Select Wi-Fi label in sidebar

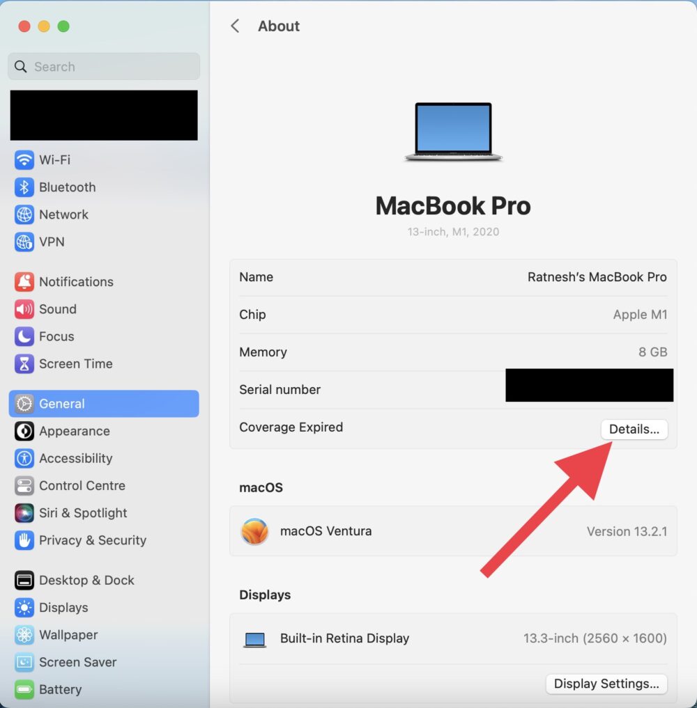pos(54,160)
